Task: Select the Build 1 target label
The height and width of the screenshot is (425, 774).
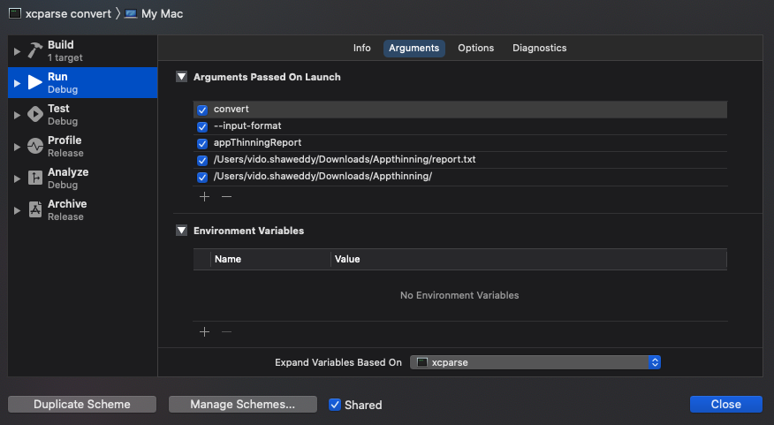Action: pos(65,51)
